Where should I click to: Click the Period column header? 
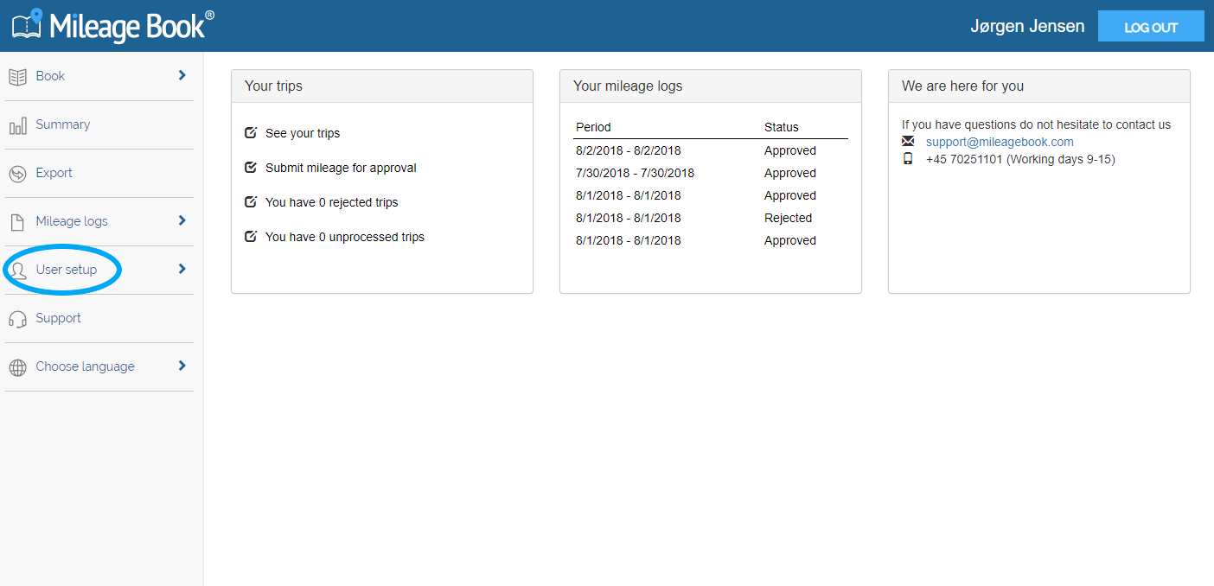[593, 127]
